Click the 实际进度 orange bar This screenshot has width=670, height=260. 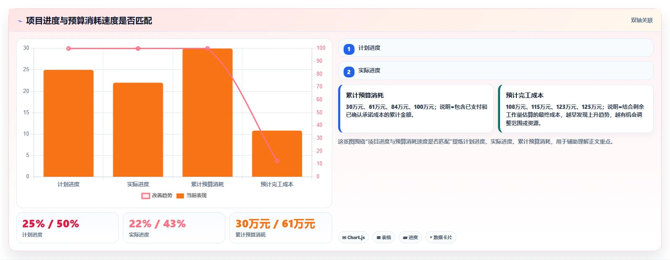pyautogui.click(x=138, y=130)
